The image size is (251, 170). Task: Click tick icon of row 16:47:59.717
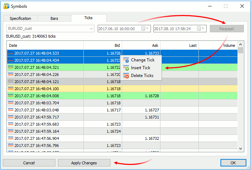tap(11, 117)
